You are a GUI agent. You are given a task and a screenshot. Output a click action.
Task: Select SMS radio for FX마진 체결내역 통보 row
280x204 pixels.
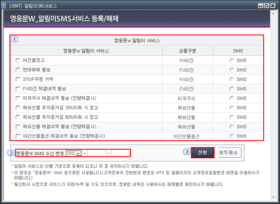coord(232,89)
